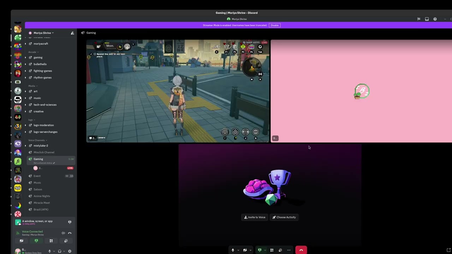Screen dimensions: 452x254
Task: Open more options ellipsis in call bar
Action: point(289,250)
